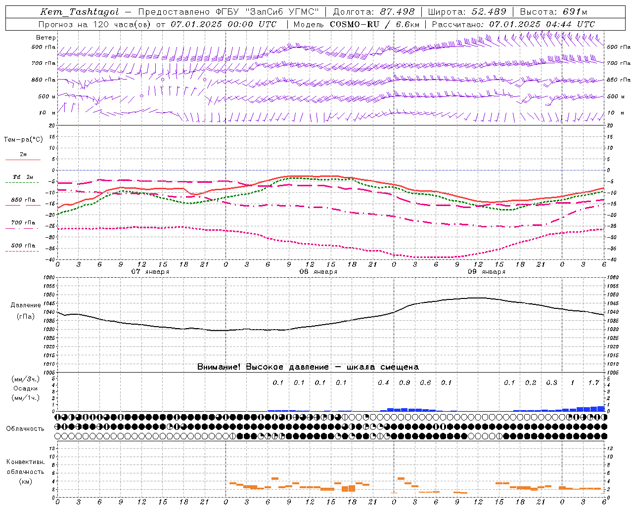Click the 0.9 precipitation value
633x506 pixels.
click(405, 383)
